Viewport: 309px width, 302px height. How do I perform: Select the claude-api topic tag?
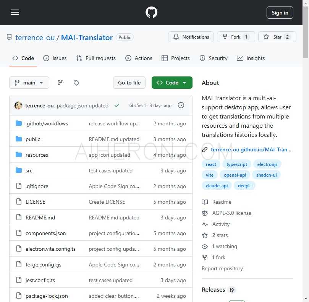217,186
